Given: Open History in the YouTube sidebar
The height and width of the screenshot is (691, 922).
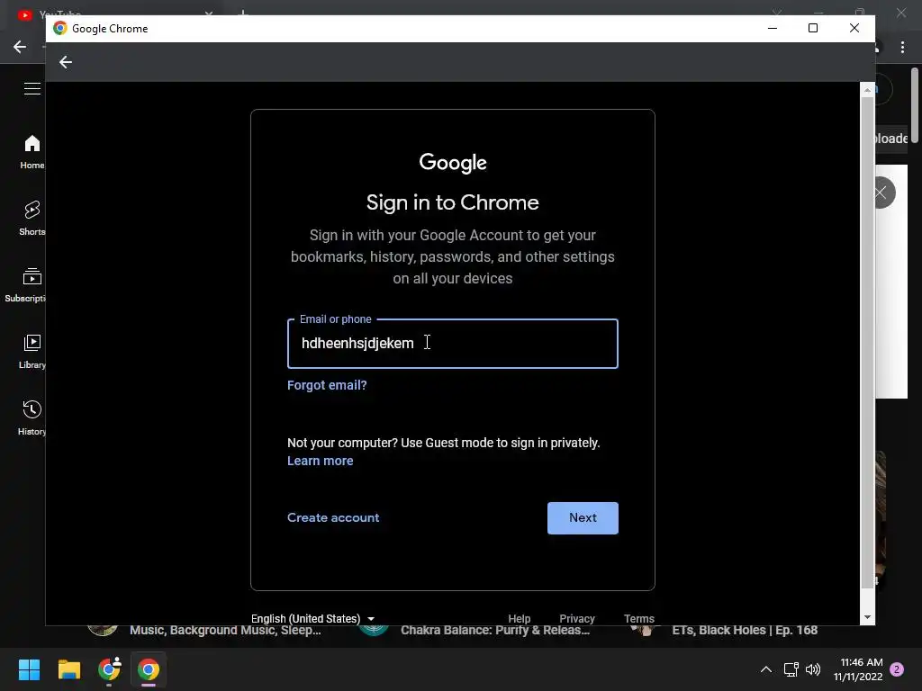Looking at the screenshot, I should tap(32, 417).
